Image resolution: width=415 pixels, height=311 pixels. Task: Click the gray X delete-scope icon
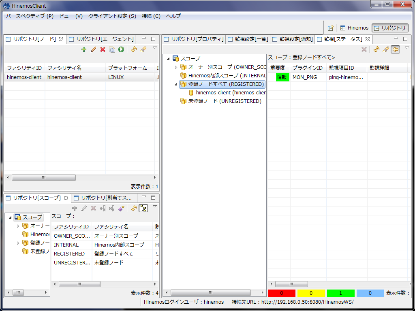coord(93,209)
